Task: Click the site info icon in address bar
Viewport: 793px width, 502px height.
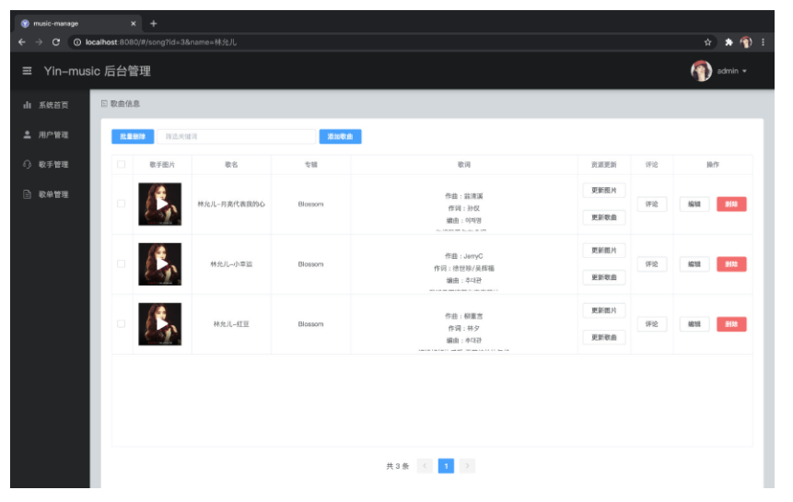Action: [x=76, y=42]
